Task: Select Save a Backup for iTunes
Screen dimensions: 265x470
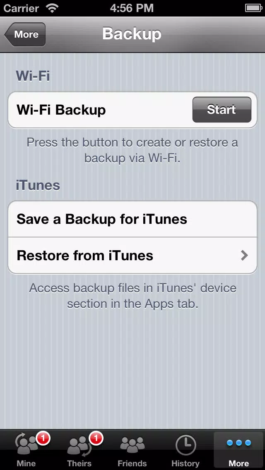Action: 132,219
